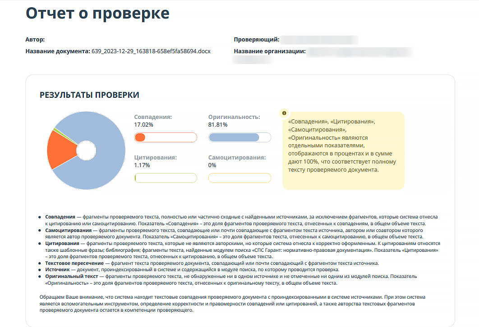Click the 'Совпадения:' label above orange bar
The image size is (479, 327).
(x=153, y=117)
